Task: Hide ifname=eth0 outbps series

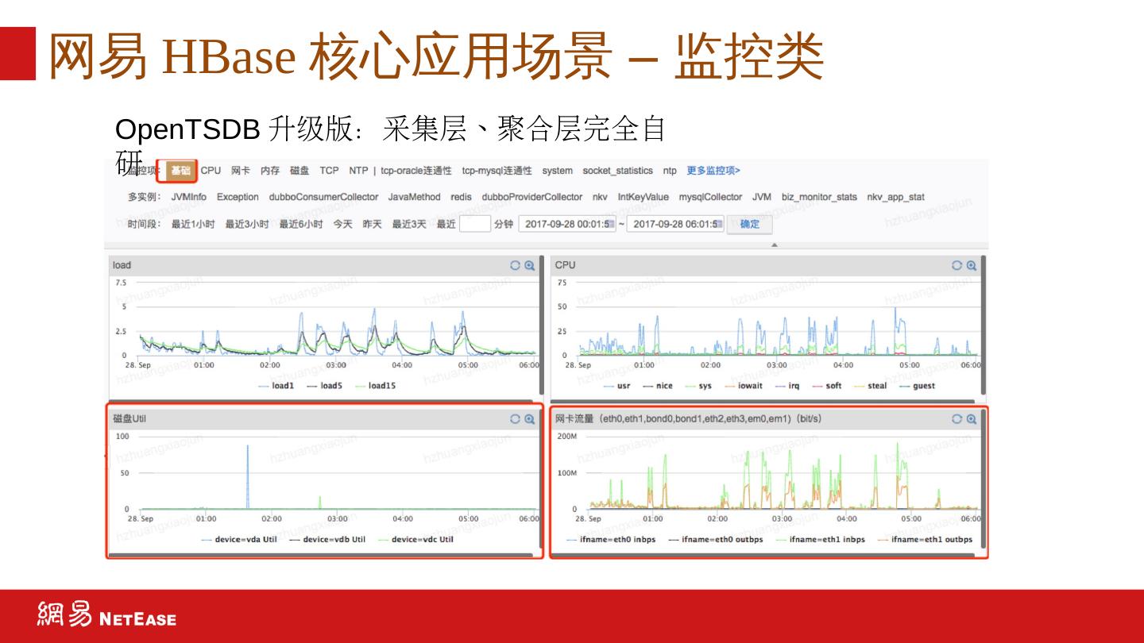Action: click(716, 540)
